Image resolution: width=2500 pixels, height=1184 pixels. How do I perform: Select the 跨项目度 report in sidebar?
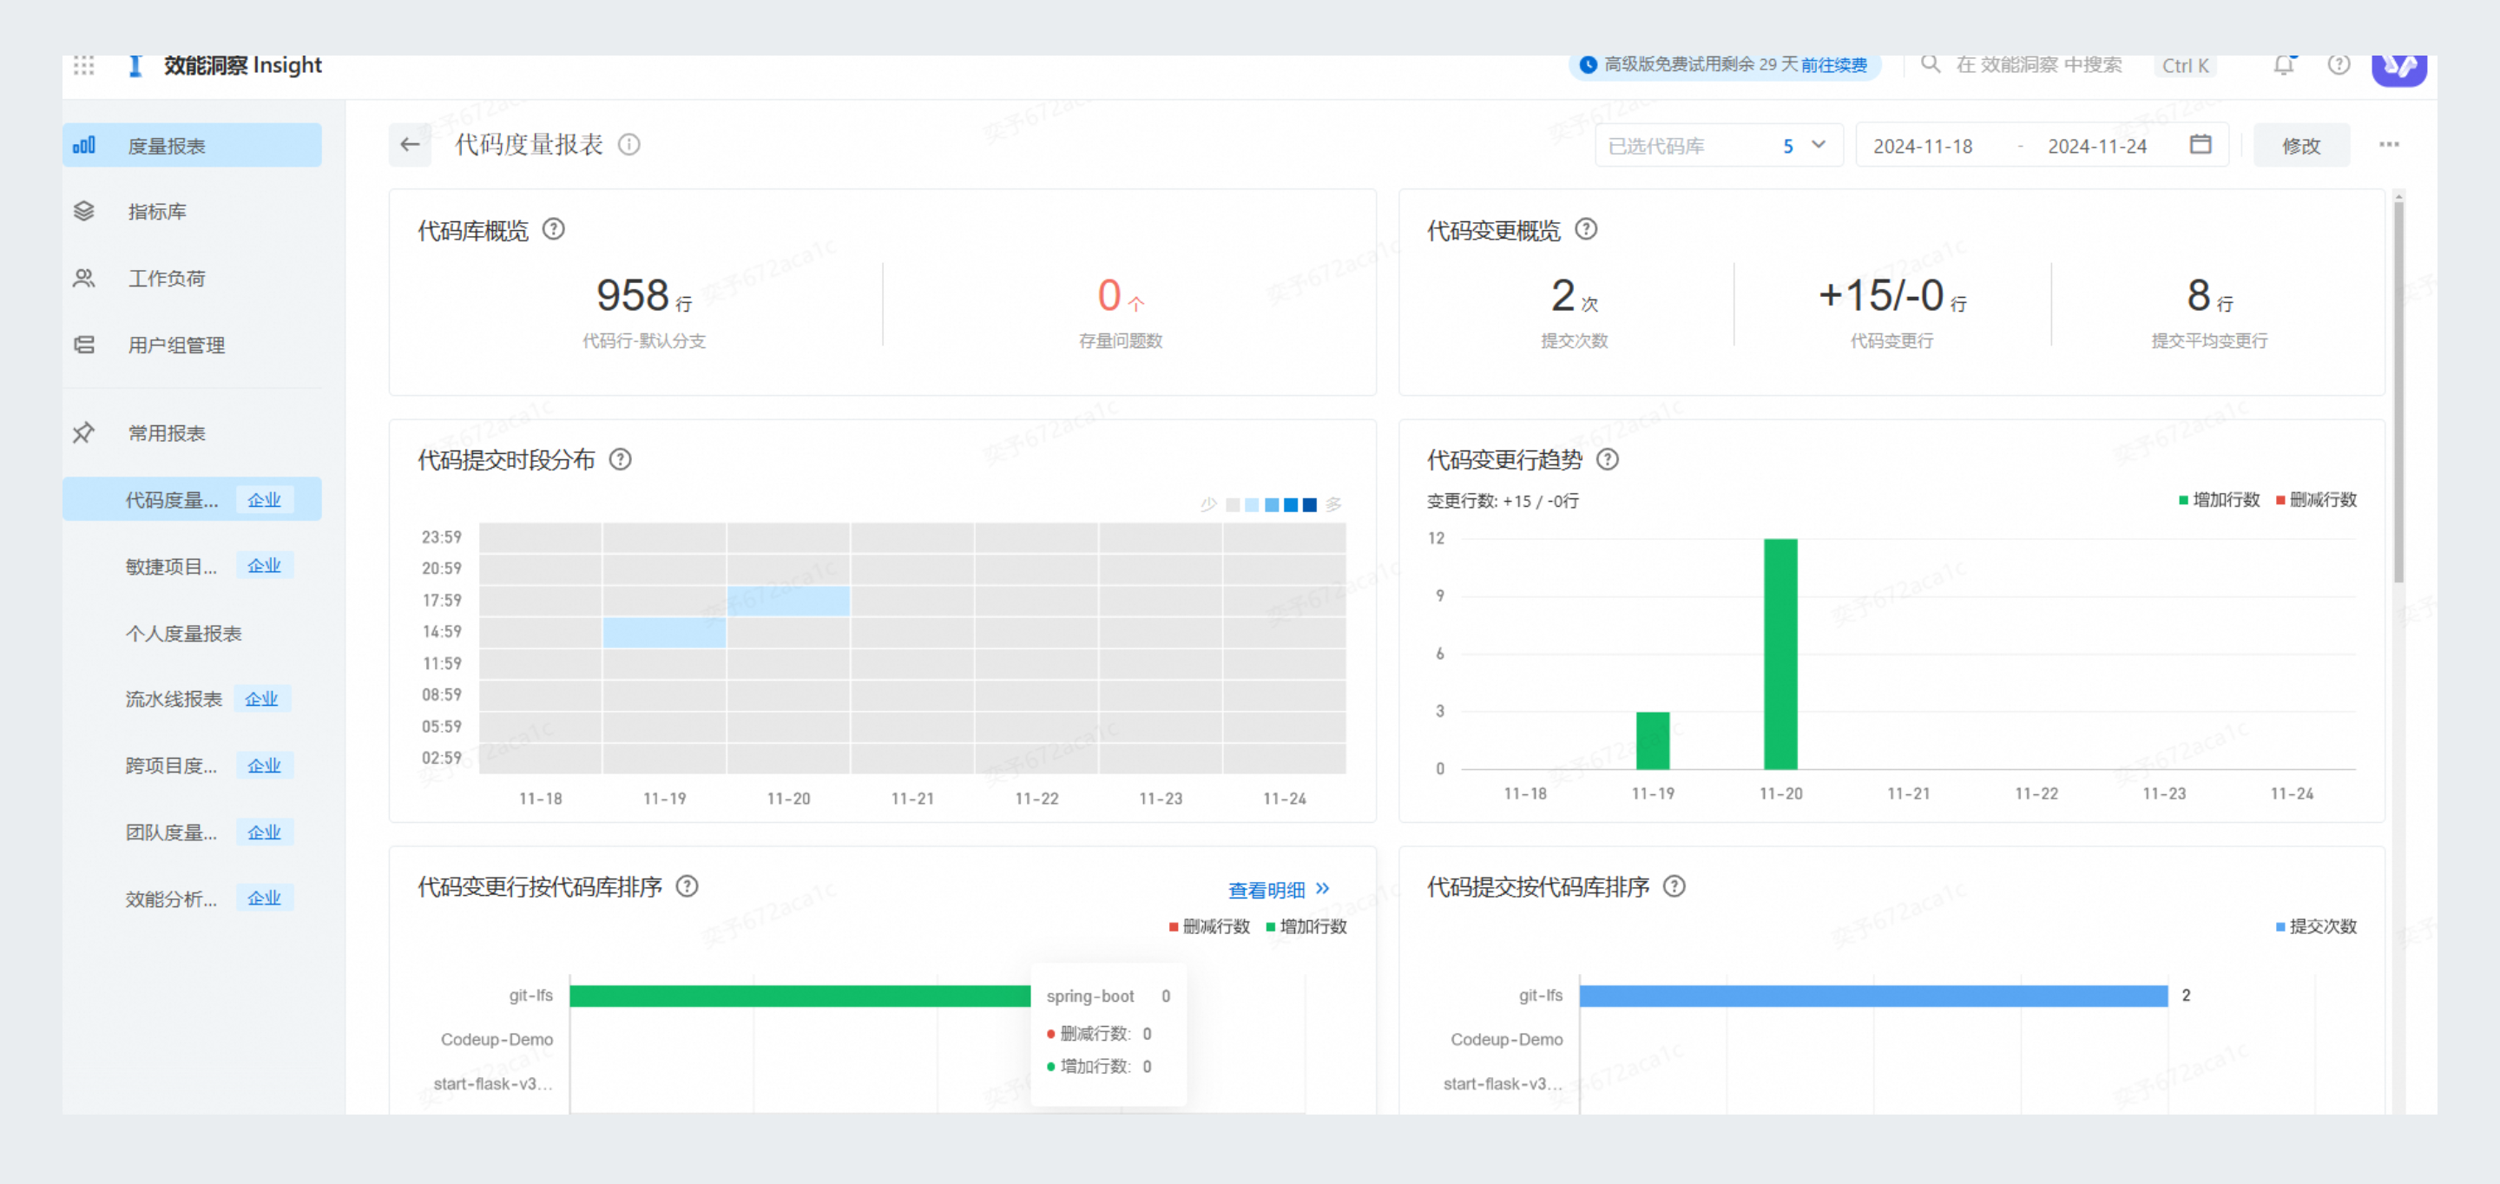click(x=192, y=766)
